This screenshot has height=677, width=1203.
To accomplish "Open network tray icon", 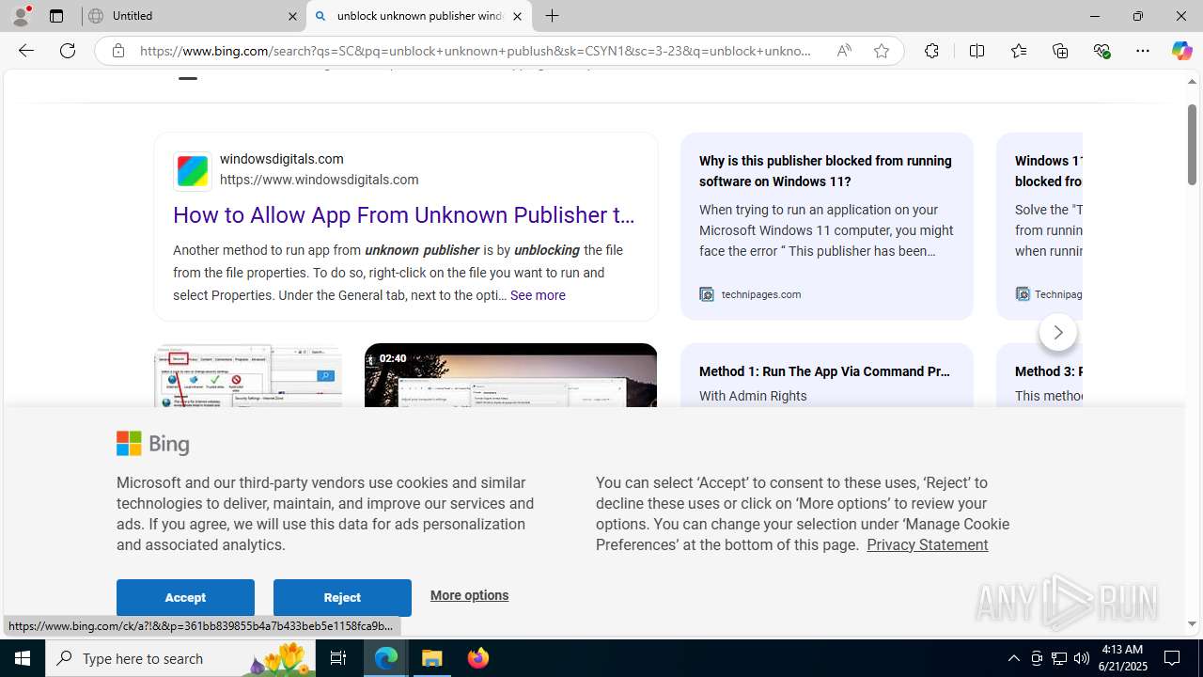I will pos(1059,658).
